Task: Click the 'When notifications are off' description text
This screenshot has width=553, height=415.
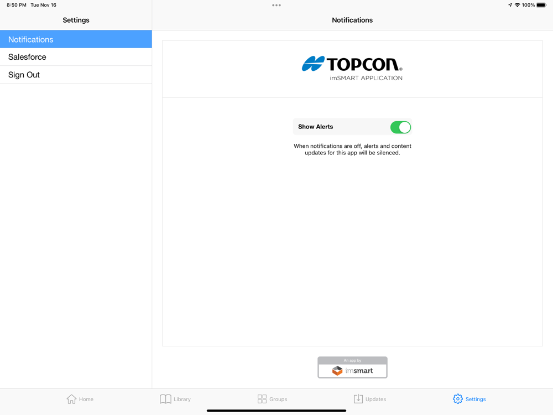Action: pos(352,149)
